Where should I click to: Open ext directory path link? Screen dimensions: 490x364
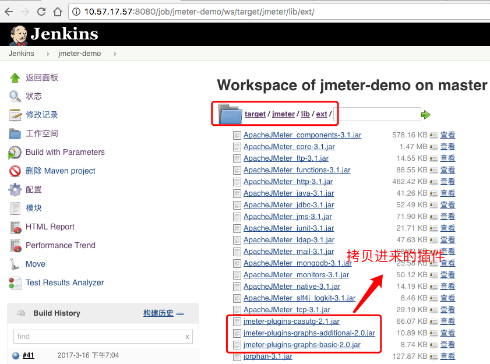pos(322,114)
